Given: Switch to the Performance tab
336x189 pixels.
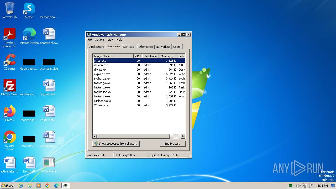Looking at the screenshot, I should pyautogui.click(x=145, y=47).
